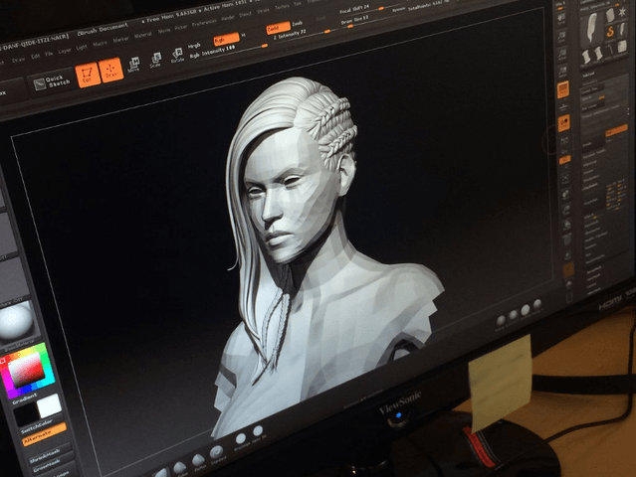Screen dimensions: 636x477
Task: Select the Standard brush icon
Action: 217,453
